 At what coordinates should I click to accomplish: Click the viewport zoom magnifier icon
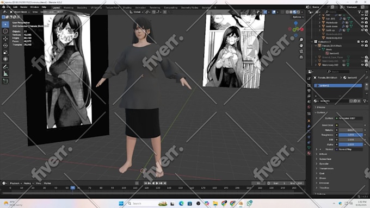tap(301, 40)
